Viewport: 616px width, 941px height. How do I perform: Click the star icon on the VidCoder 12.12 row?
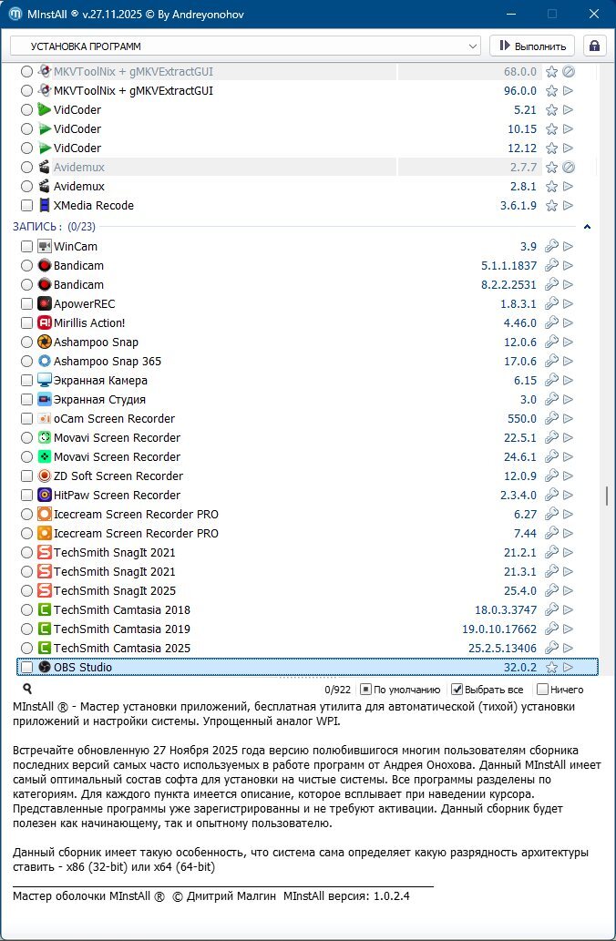(x=551, y=148)
